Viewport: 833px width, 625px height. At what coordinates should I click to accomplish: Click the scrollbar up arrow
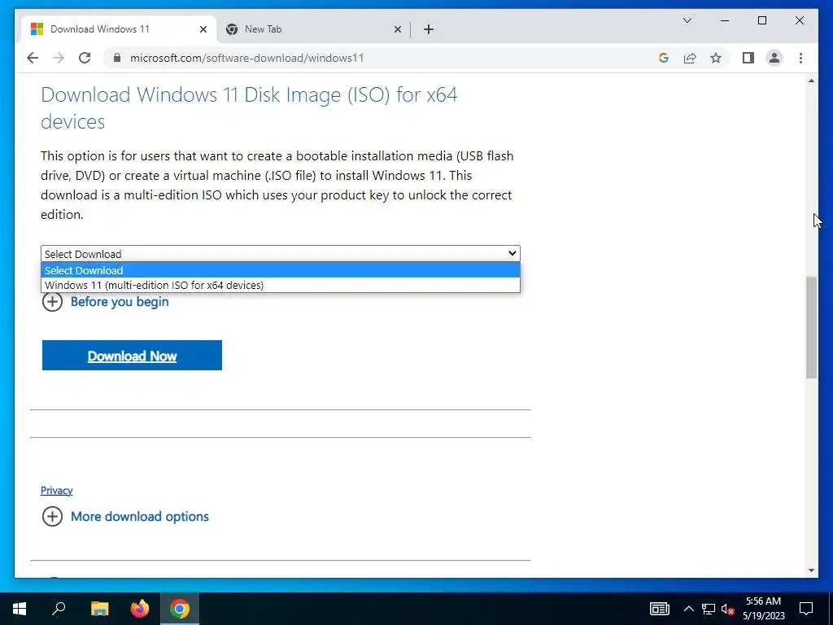point(811,81)
